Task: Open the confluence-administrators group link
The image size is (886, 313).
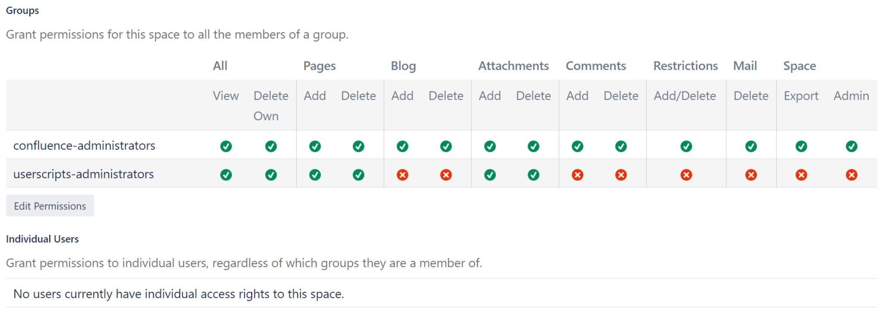Action: (85, 145)
